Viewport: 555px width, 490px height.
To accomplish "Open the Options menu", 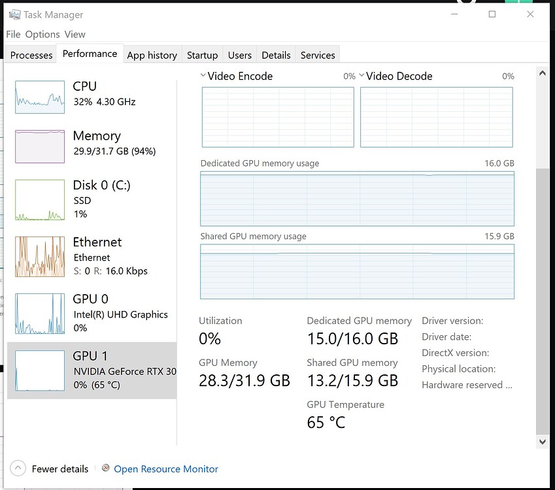I will tap(42, 34).
